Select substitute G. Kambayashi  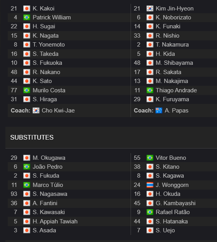click(176, 203)
